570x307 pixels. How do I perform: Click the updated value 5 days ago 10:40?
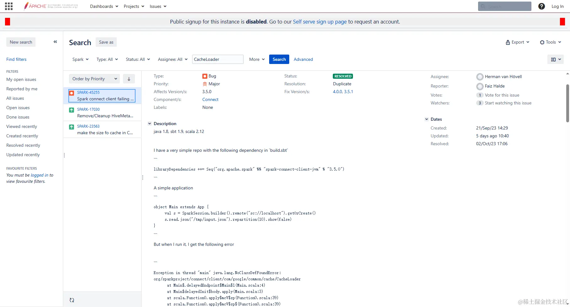(x=492, y=136)
